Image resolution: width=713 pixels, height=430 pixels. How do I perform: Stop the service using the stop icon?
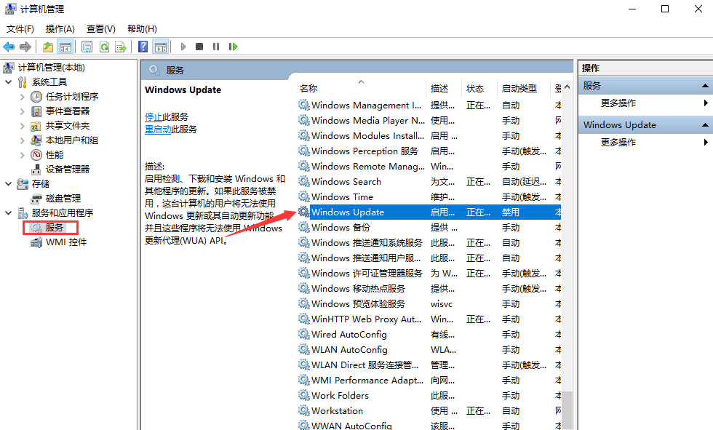(198, 46)
